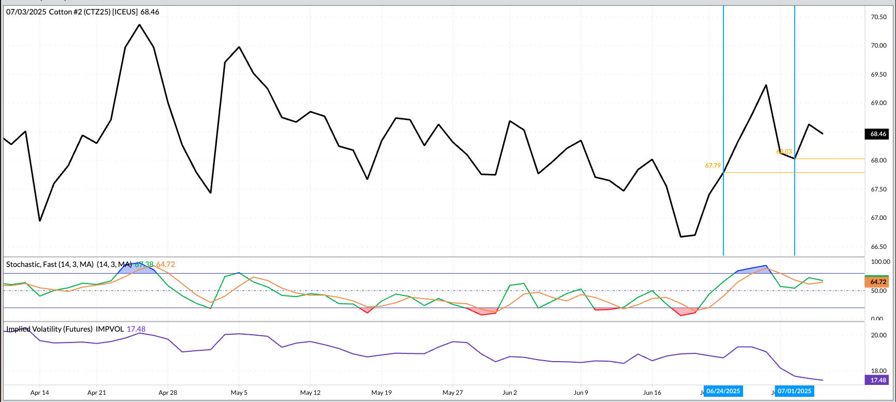This screenshot has height=402, width=896.
Task: Click the green 67.38 stochastic value
Action: point(144,264)
